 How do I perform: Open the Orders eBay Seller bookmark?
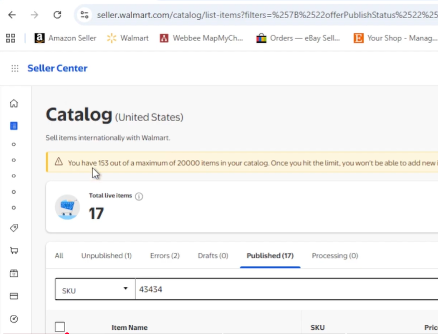(x=298, y=38)
